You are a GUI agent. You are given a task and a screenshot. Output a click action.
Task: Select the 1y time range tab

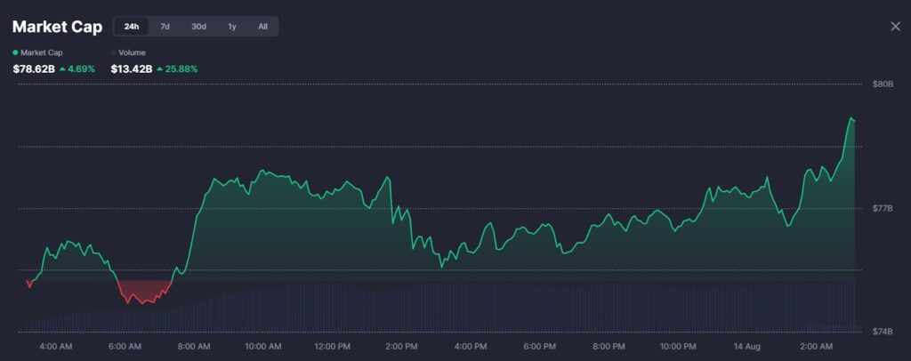[x=232, y=27]
